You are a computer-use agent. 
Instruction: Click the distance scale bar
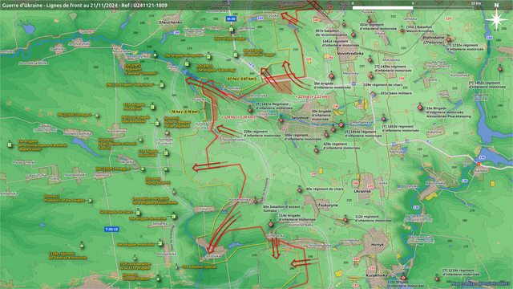[413, 7]
